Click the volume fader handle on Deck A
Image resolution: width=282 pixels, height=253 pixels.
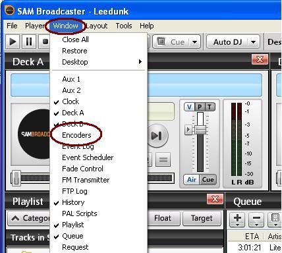pos(200,130)
